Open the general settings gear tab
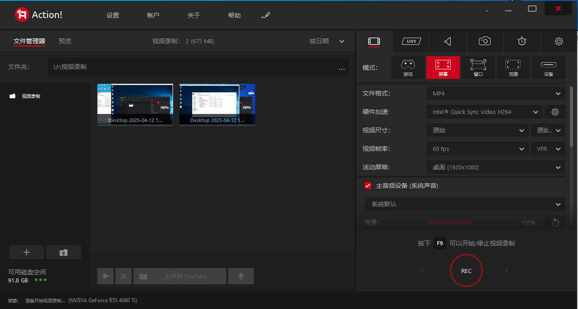 point(559,41)
